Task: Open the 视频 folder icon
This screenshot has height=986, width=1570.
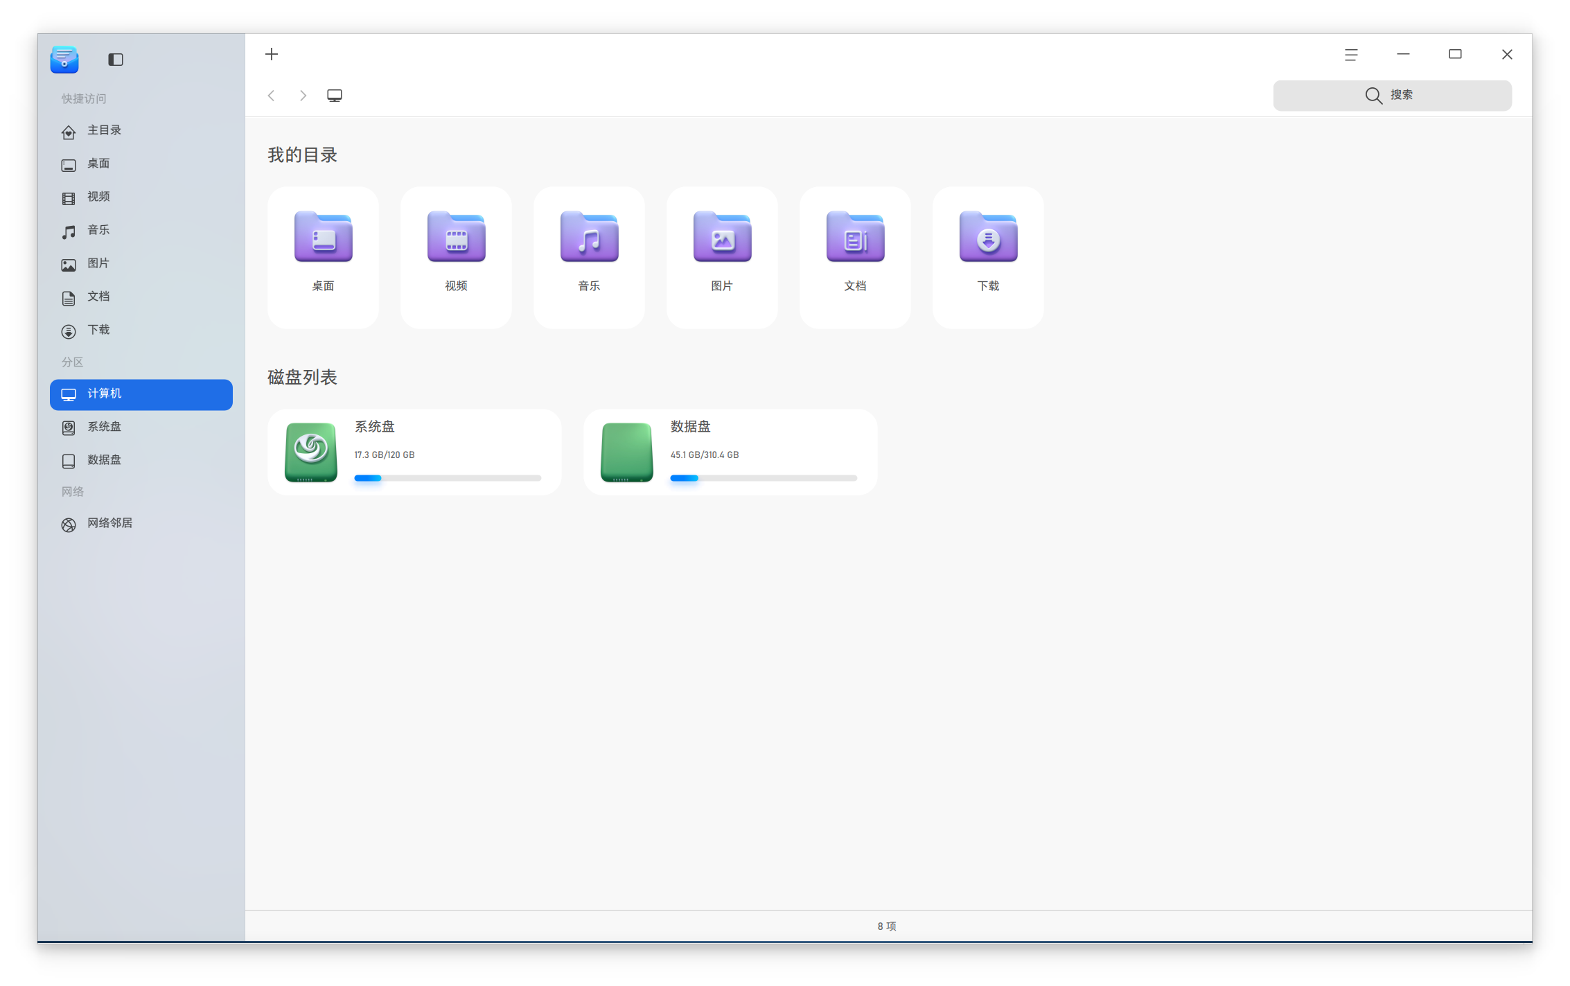Action: (x=457, y=236)
